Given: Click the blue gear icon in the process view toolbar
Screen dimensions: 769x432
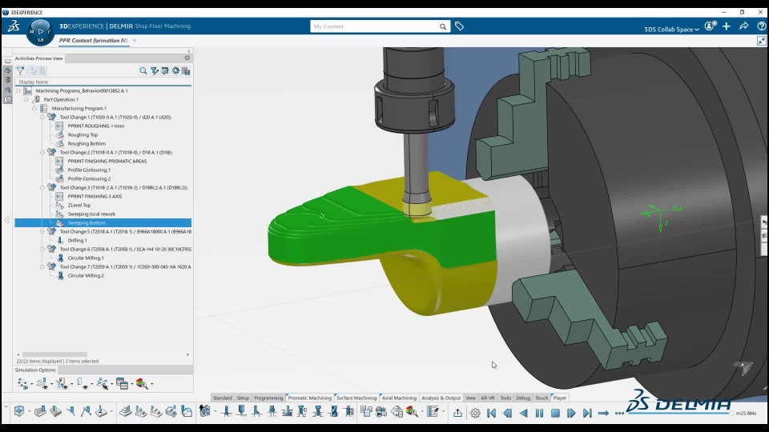Looking at the screenshot, I should tap(175, 71).
